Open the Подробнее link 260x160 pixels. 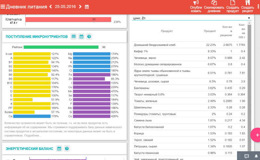(32, 135)
